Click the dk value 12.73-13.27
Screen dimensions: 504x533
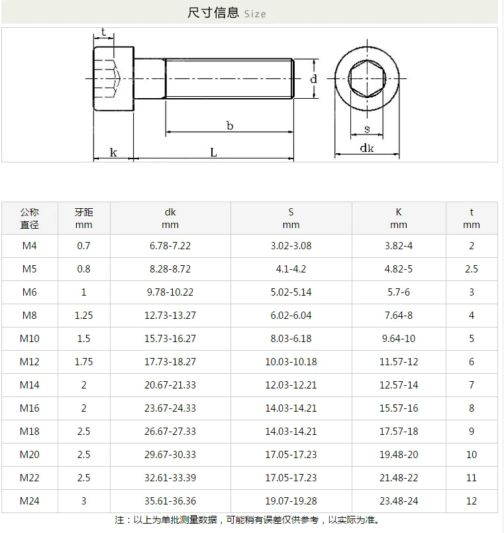(x=170, y=315)
